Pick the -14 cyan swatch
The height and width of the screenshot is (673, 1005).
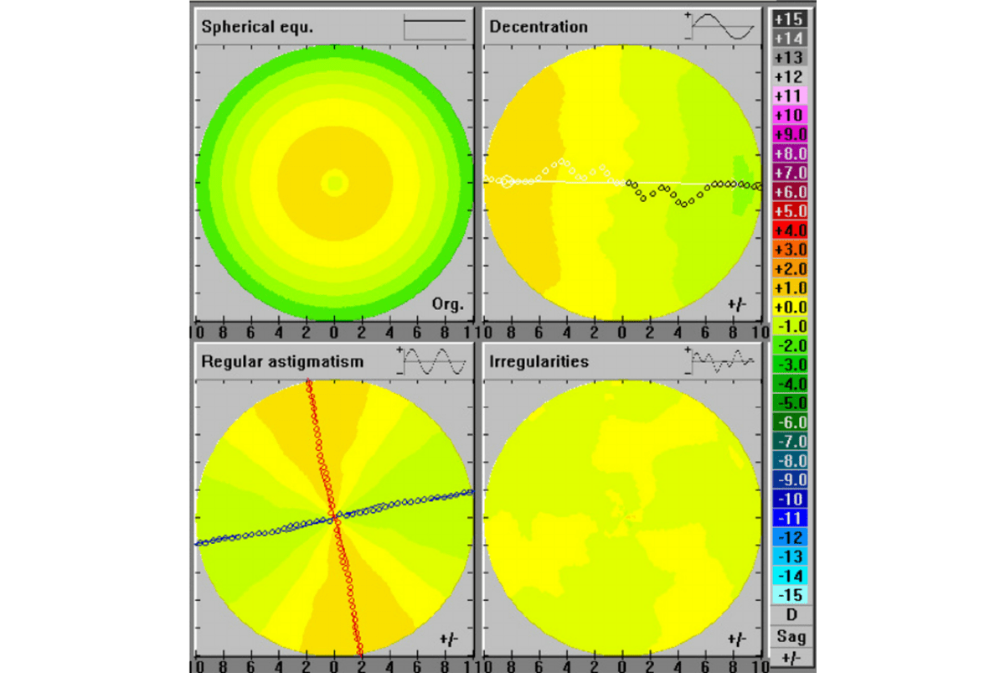(x=790, y=576)
